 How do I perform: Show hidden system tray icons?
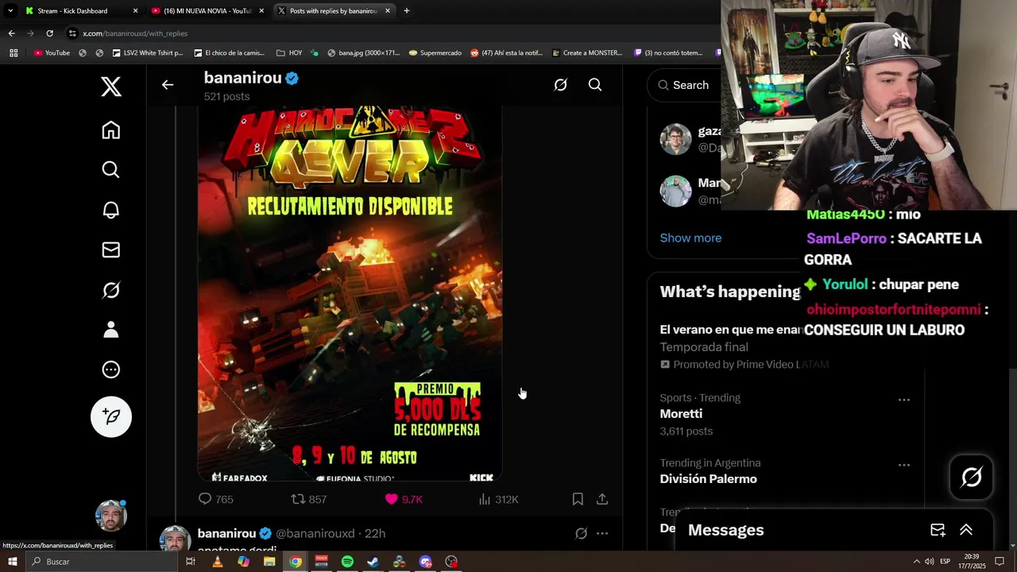(x=916, y=562)
